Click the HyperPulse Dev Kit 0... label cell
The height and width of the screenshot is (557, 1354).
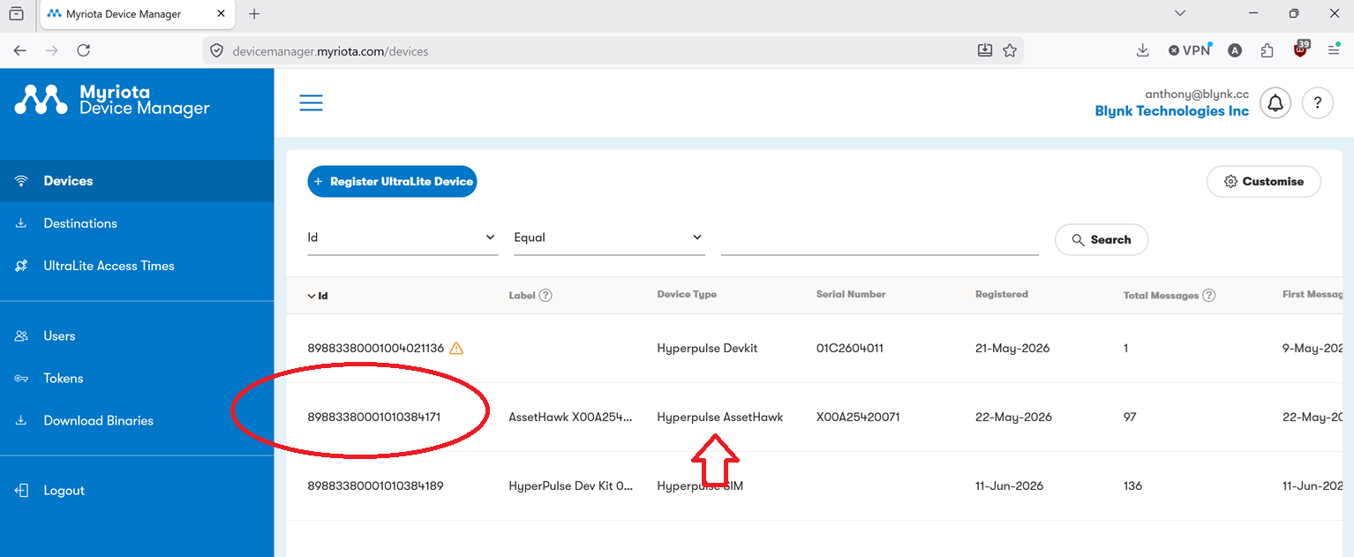pyautogui.click(x=570, y=485)
